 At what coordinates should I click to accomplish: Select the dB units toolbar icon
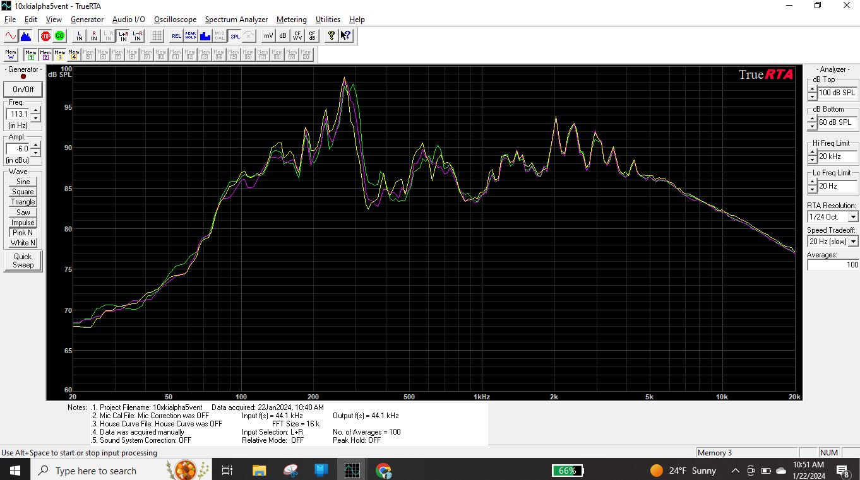[283, 36]
